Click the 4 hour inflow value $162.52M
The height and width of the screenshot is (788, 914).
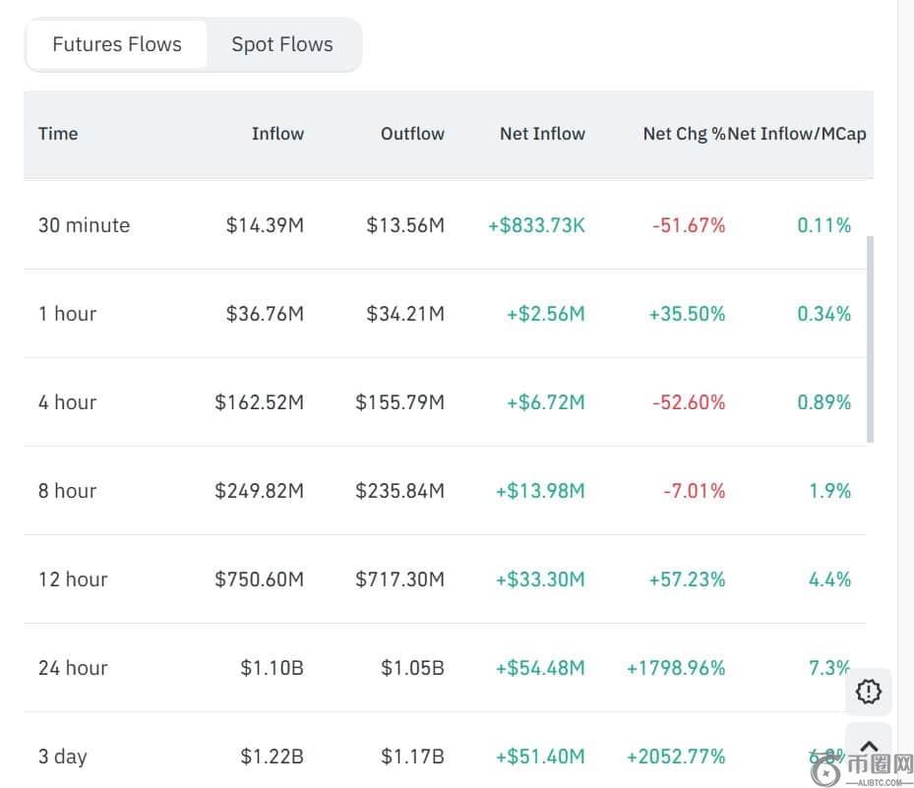pyautogui.click(x=259, y=402)
